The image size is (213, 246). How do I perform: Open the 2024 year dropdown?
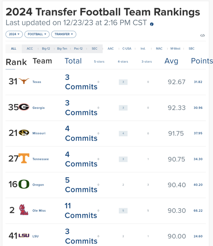pos(14,34)
